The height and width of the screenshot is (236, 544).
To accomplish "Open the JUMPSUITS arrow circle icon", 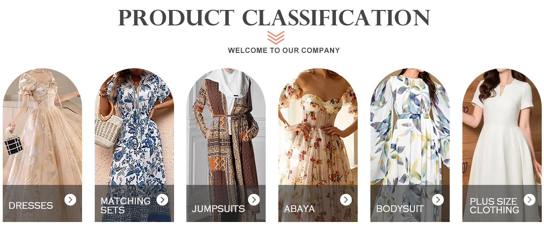I will click(x=254, y=199).
